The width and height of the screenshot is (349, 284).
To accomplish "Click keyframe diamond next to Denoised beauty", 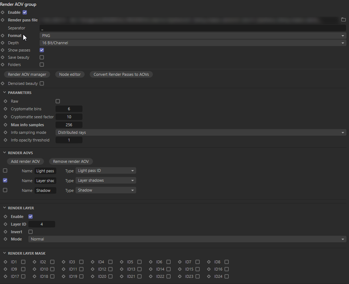I will coord(3,83).
